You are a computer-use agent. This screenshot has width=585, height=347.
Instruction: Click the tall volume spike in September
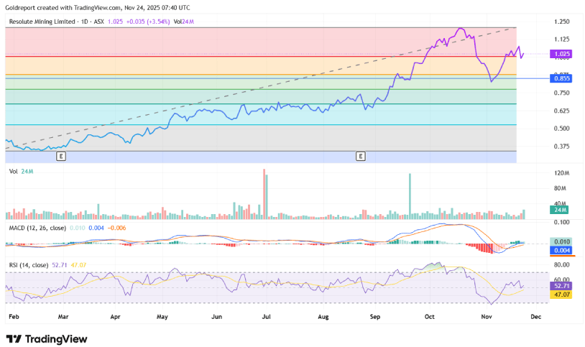click(410, 195)
